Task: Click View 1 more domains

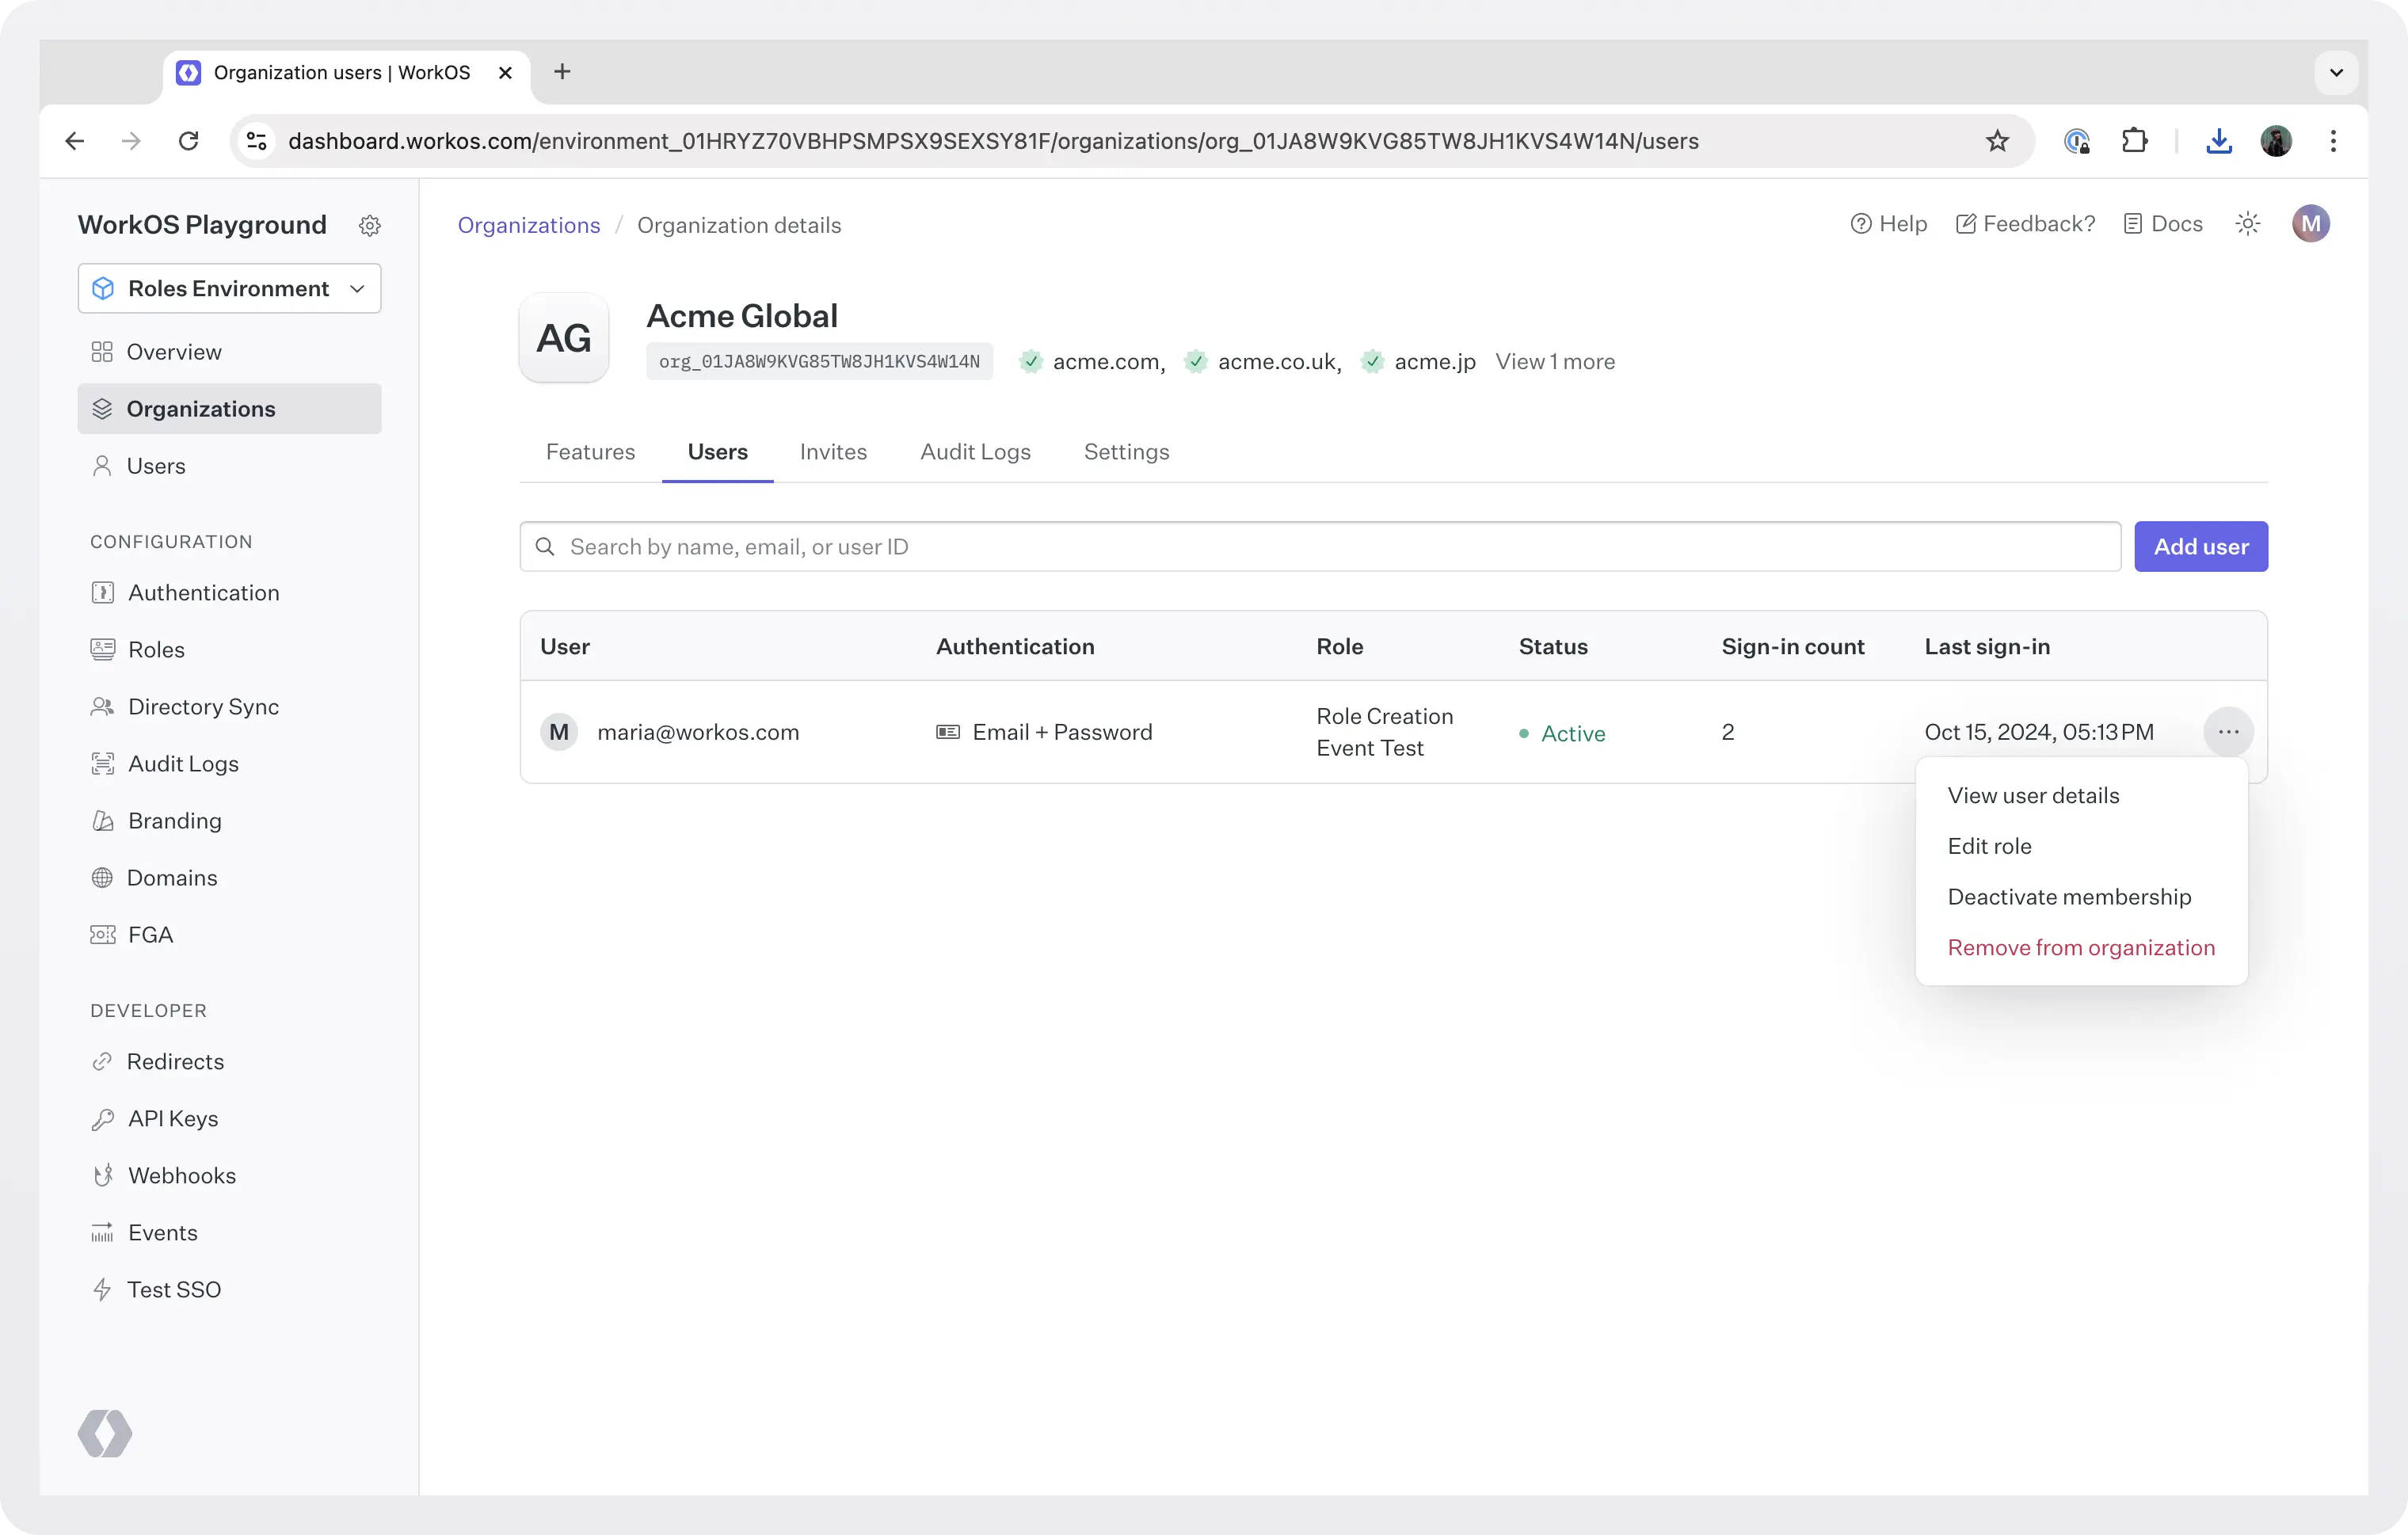Action: (1555, 362)
